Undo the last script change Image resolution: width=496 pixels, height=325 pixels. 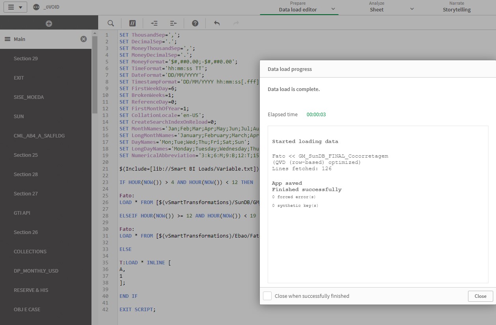[217, 23]
